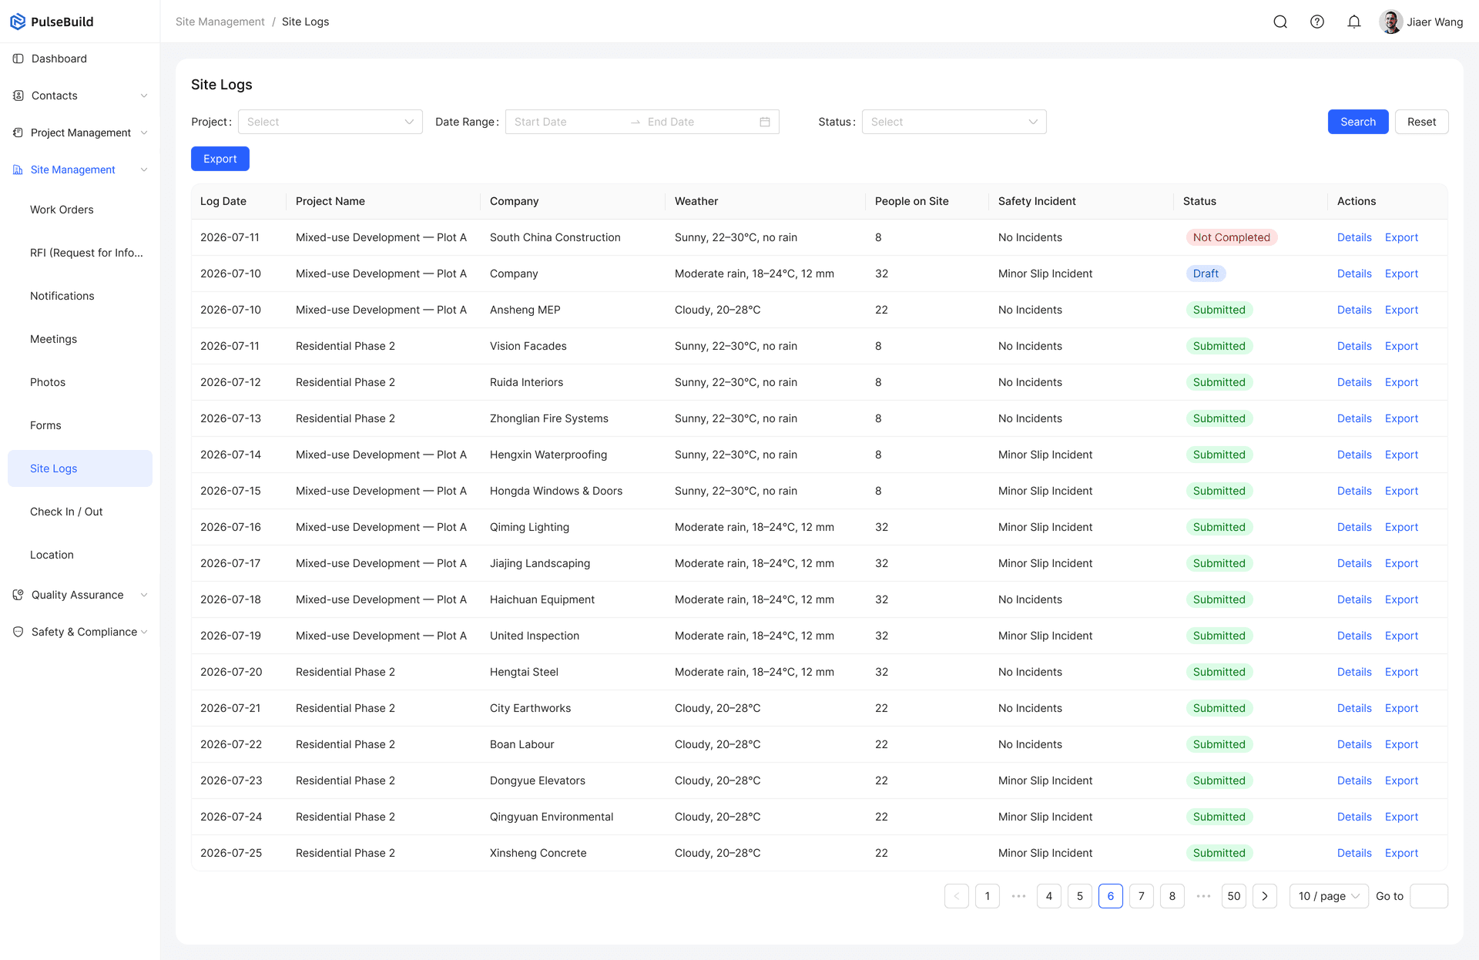
Task: Open Work Orders in the sidebar
Action: (62, 210)
